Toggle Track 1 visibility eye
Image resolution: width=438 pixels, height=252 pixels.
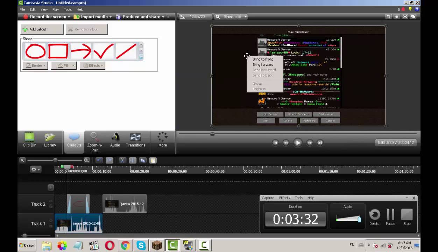click(x=51, y=221)
